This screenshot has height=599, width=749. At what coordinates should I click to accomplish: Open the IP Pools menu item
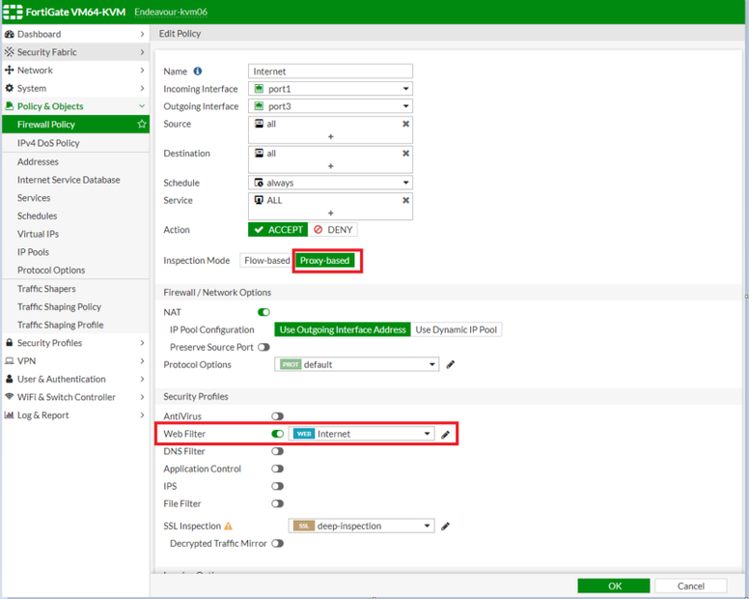pos(33,252)
